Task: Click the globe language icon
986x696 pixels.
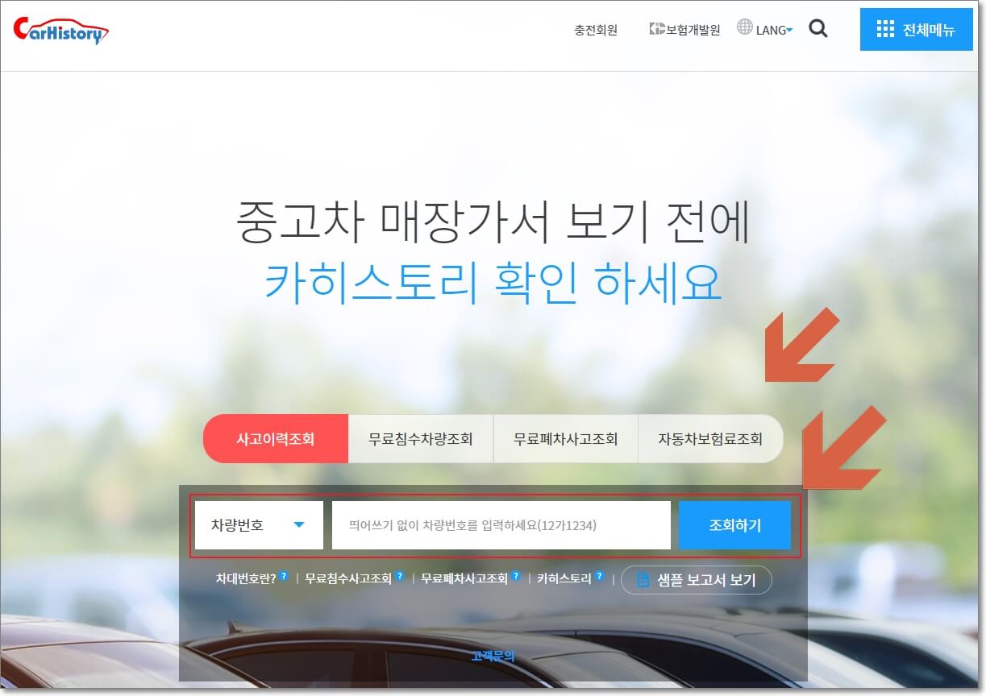Action: [x=745, y=28]
